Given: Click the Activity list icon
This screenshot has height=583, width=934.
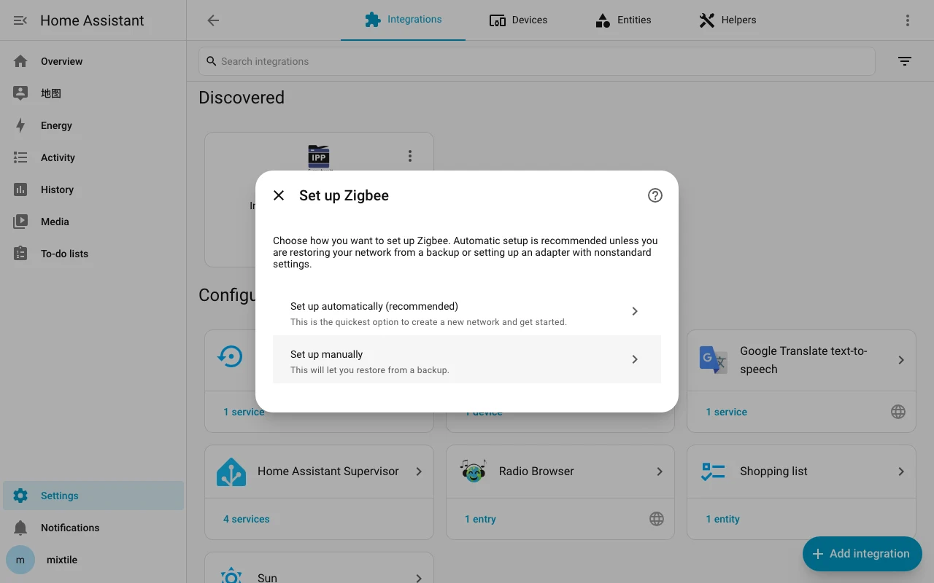Looking at the screenshot, I should click(20, 157).
